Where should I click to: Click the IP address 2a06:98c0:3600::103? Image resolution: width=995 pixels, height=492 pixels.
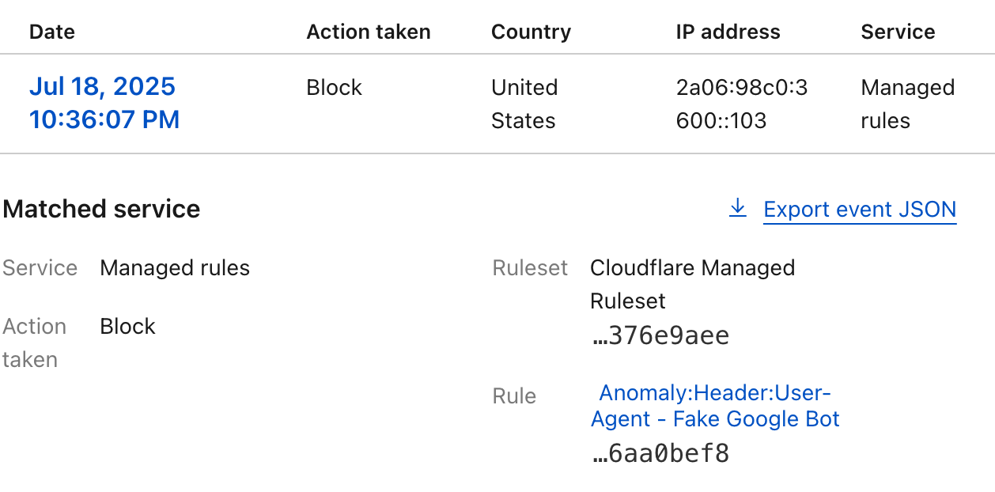pyautogui.click(x=741, y=104)
